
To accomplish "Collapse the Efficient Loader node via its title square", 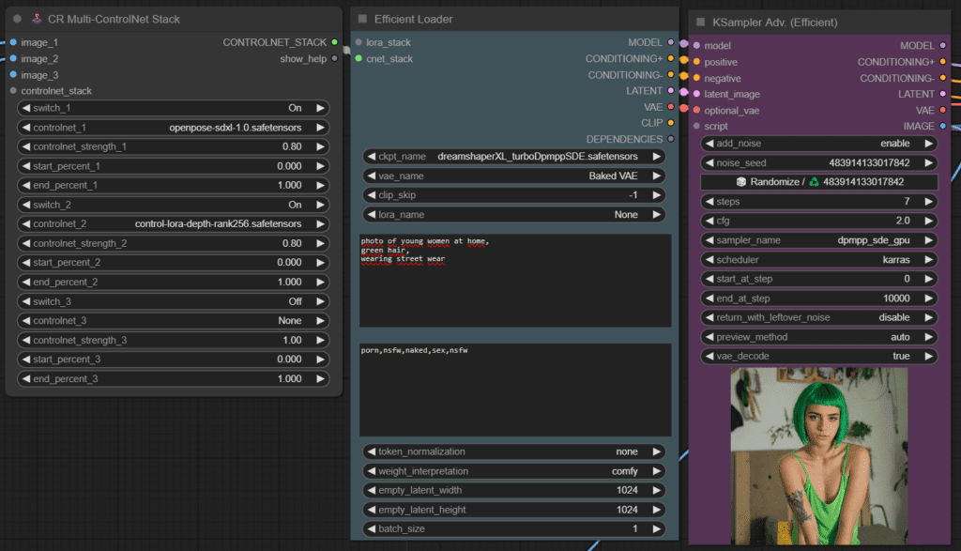I will tap(363, 19).
